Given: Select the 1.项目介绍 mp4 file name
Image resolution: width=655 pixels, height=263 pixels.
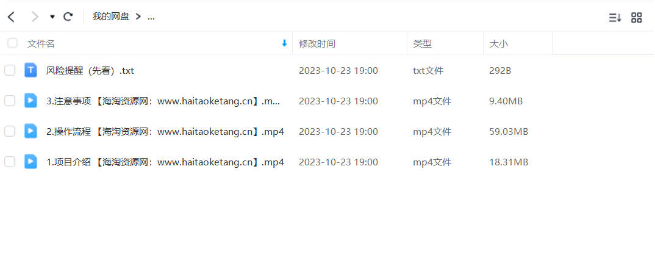Looking at the screenshot, I should (165, 162).
